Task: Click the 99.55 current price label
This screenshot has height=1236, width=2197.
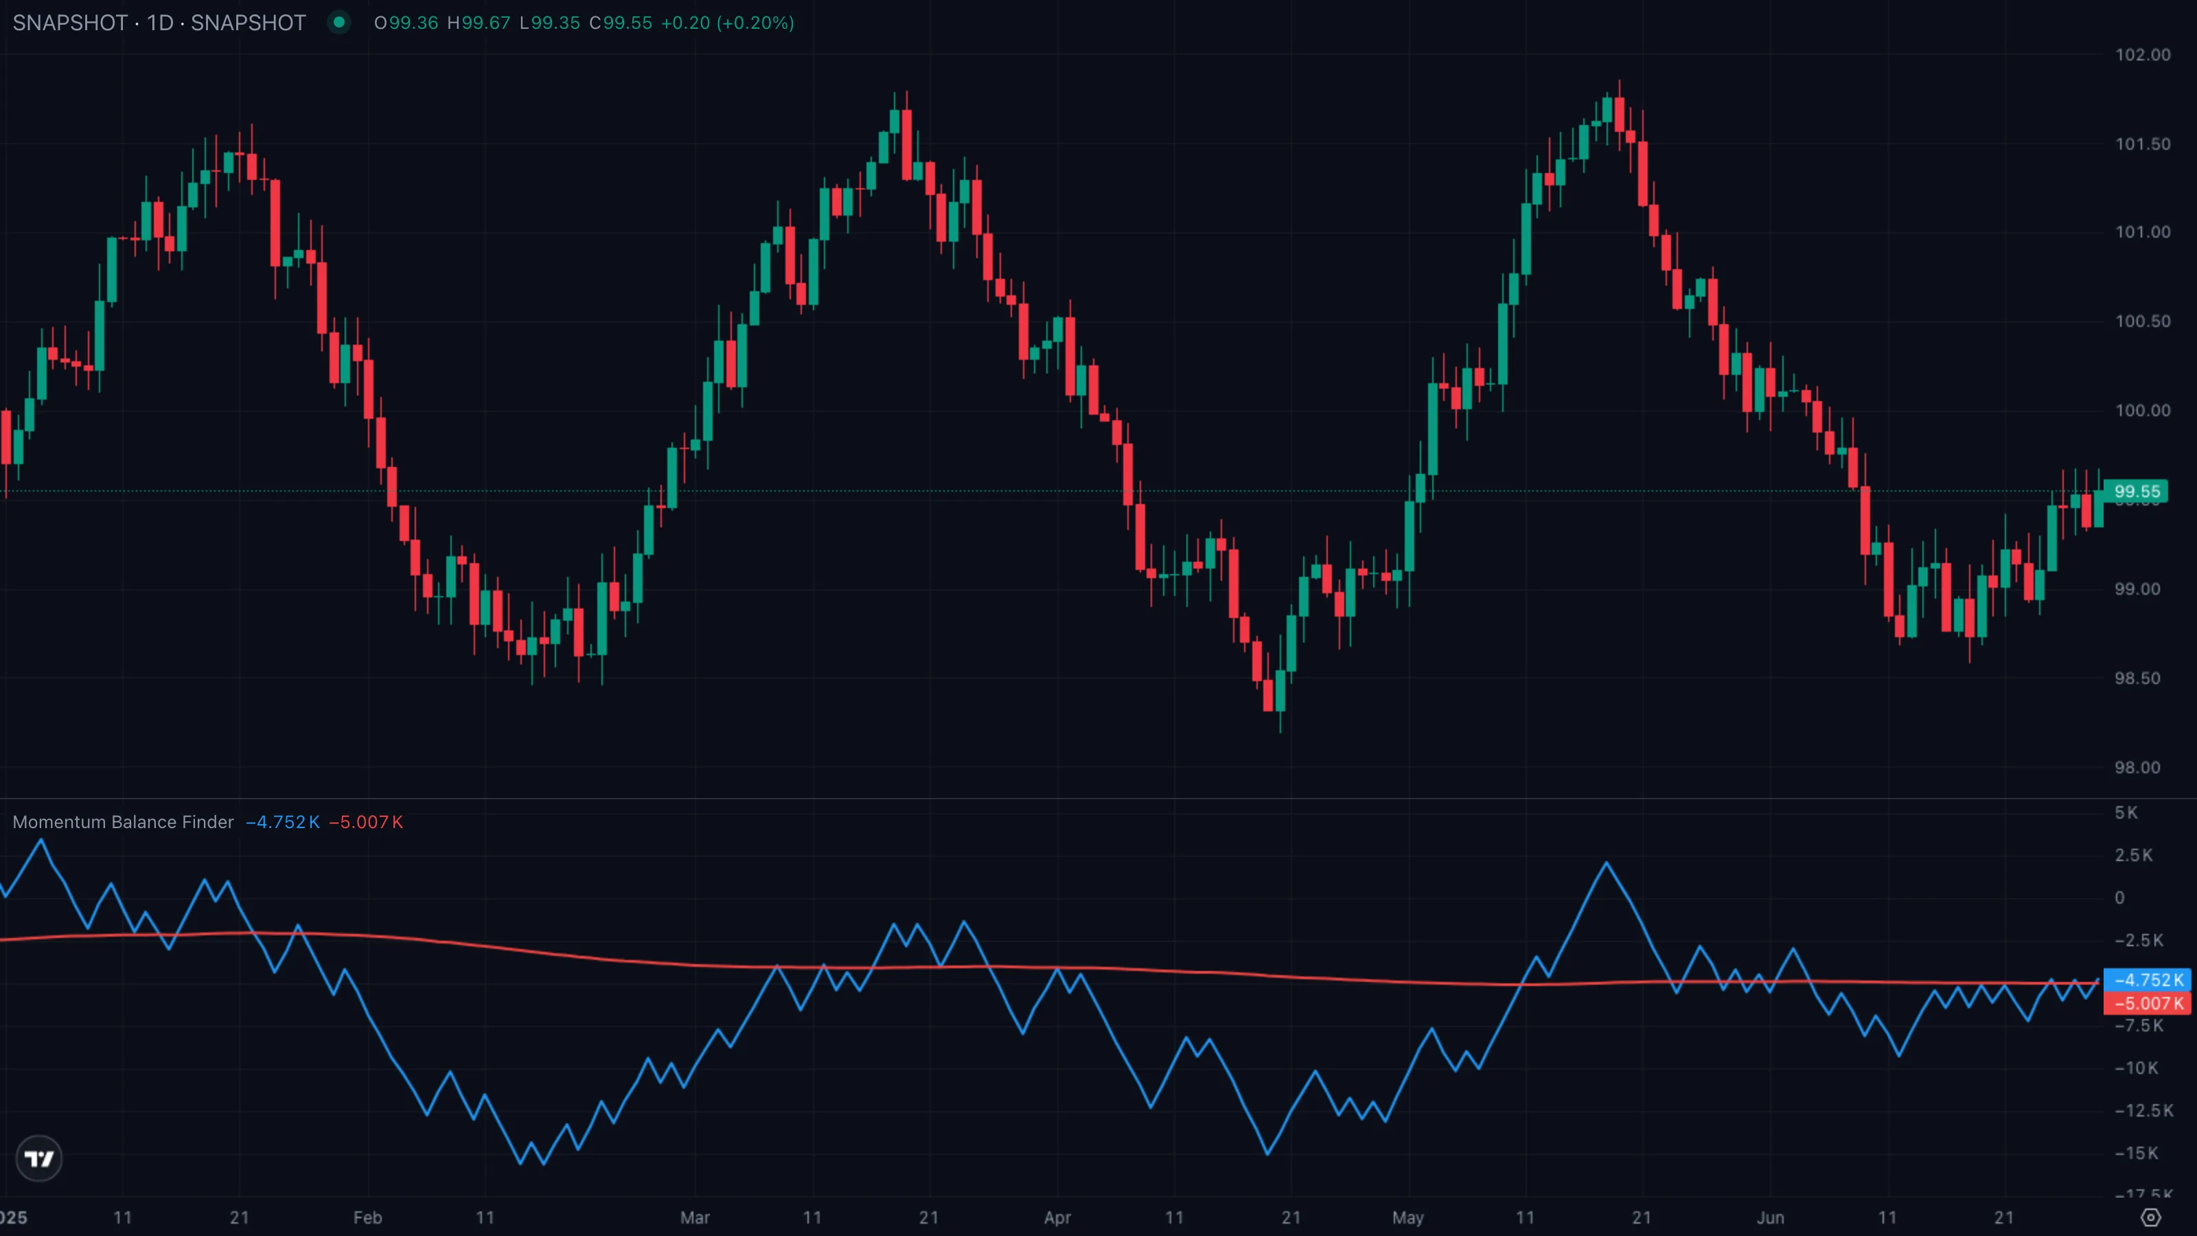Action: [2137, 492]
